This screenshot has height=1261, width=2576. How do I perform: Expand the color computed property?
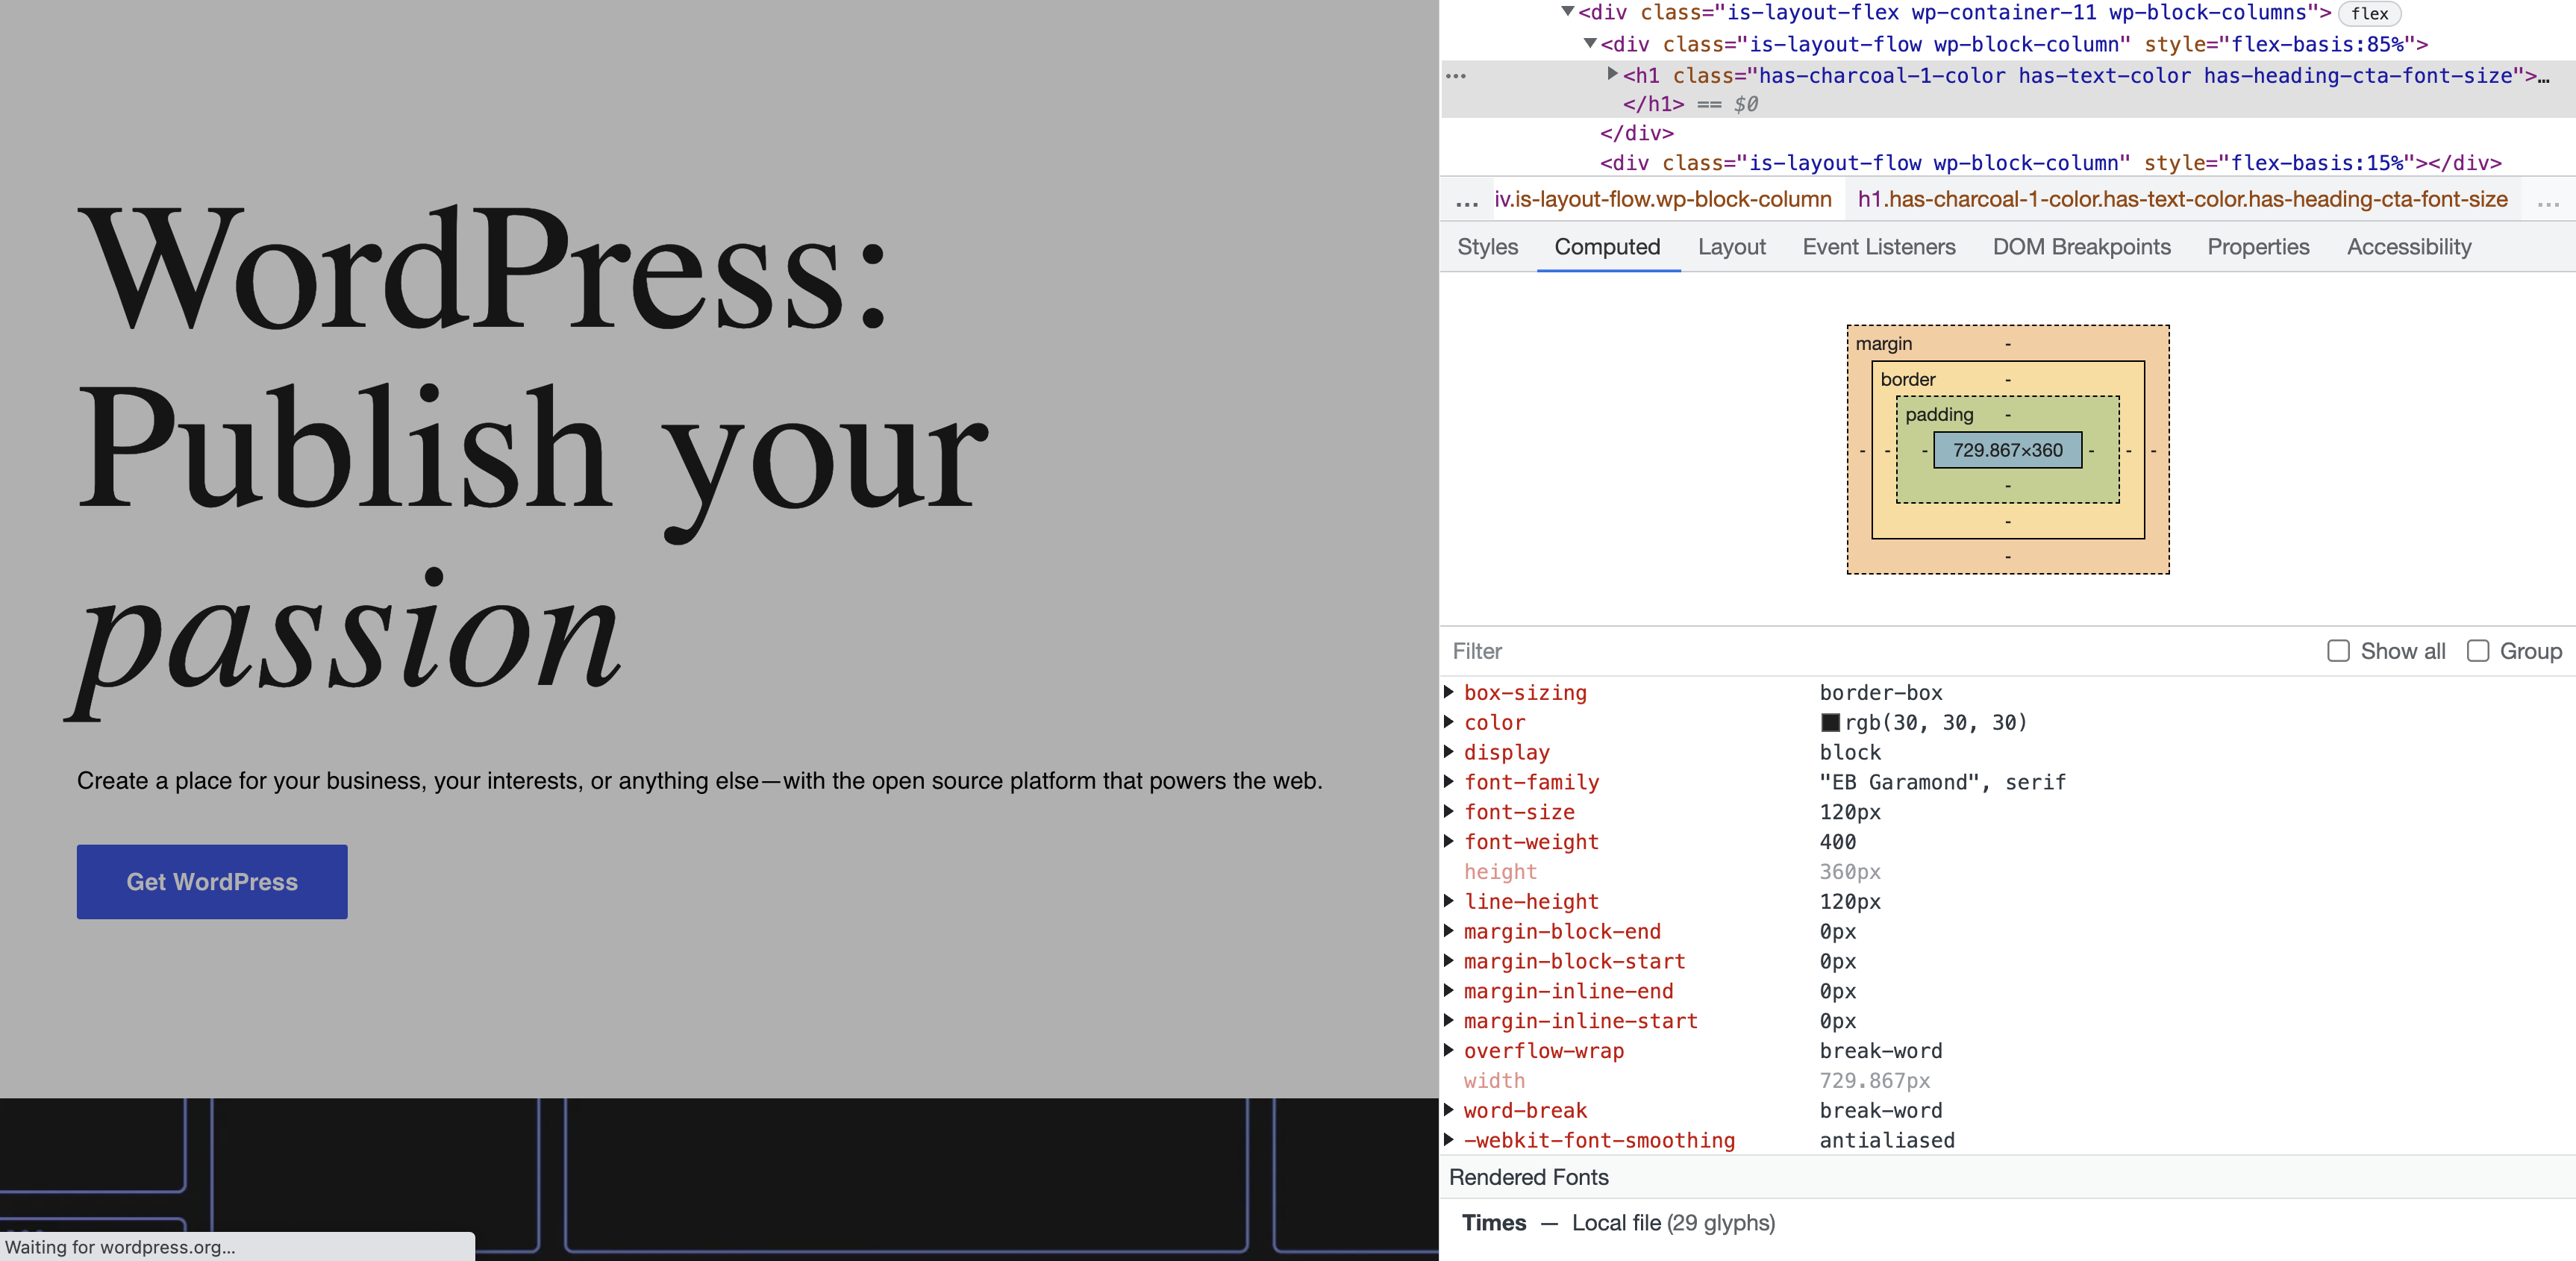[1450, 723]
